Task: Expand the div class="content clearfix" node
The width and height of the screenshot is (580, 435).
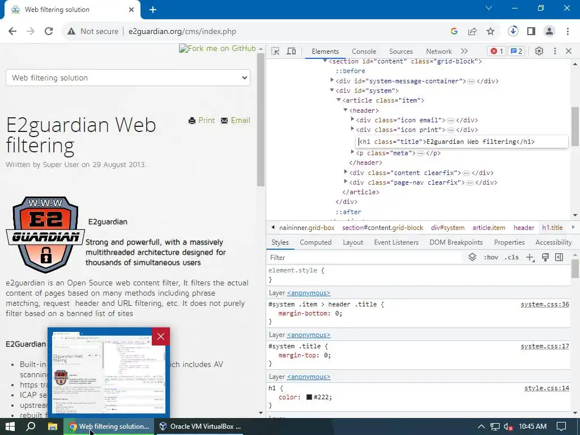Action: pyautogui.click(x=346, y=172)
